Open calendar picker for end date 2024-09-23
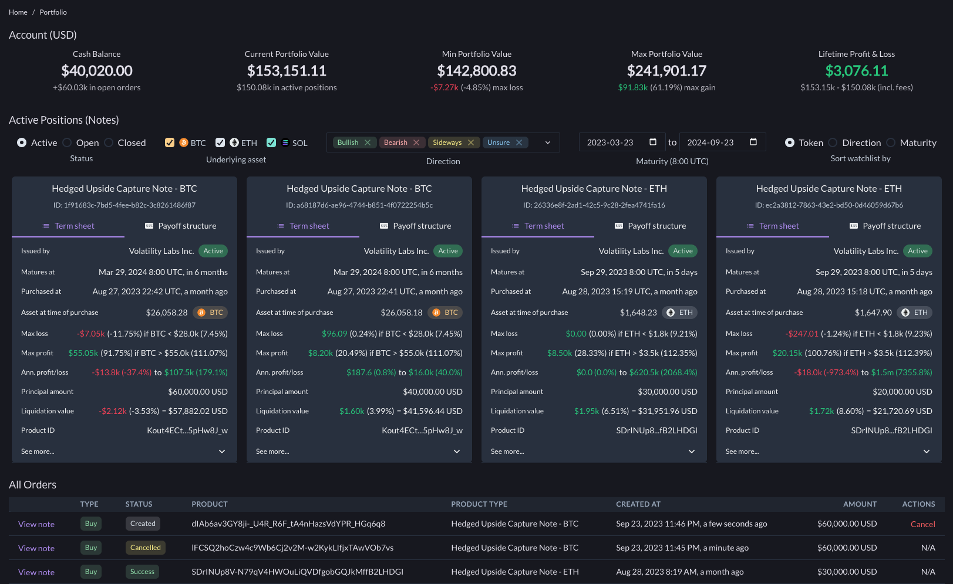Viewport: 953px width, 584px height. click(753, 142)
